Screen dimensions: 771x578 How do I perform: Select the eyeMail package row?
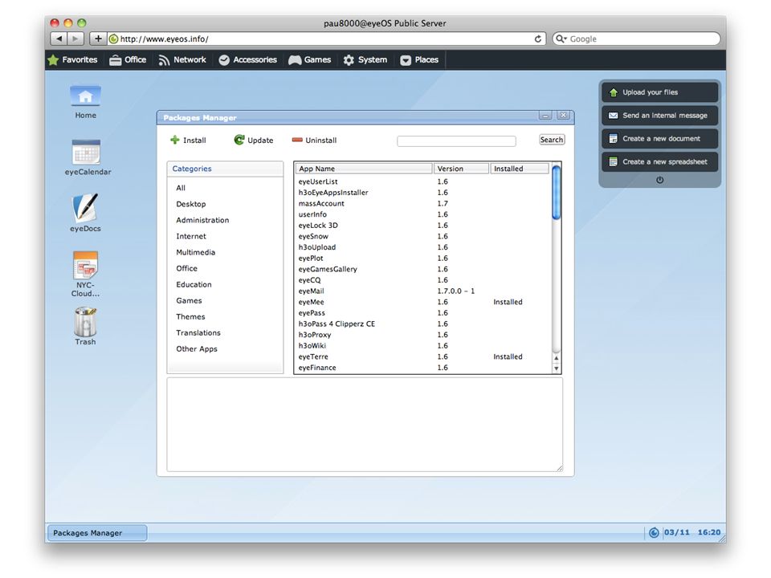pyautogui.click(x=423, y=291)
